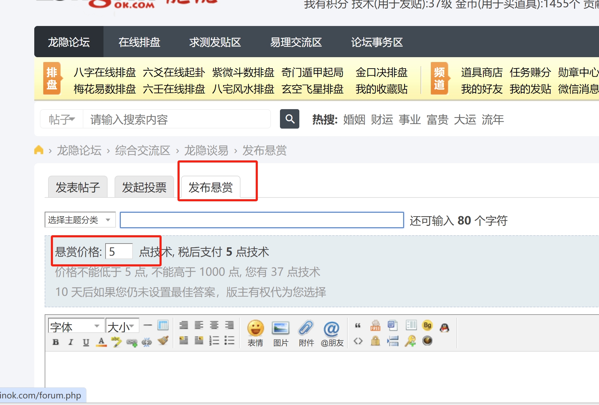
Task: Open the 帖子 search type dropdown
Action: click(62, 119)
